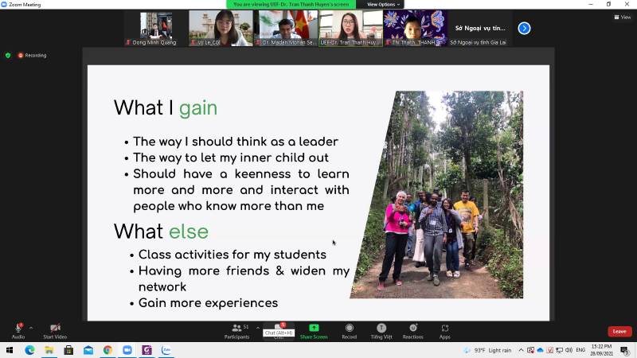Click the green encryption shield icon

8,55
